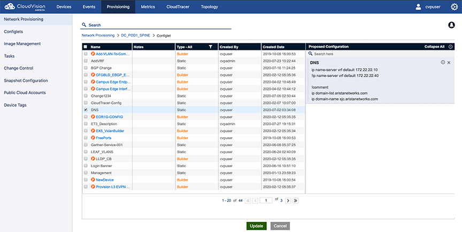Click builder icon of Campus Edge Endp

tap(93, 82)
